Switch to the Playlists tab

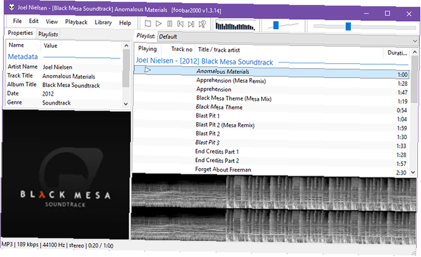click(48, 34)
